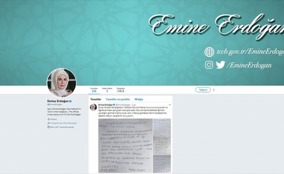Switch to the Tweetler ve yanıtlar tab
The height and width of the screenshot is (174, 284).
coord(118,99)
